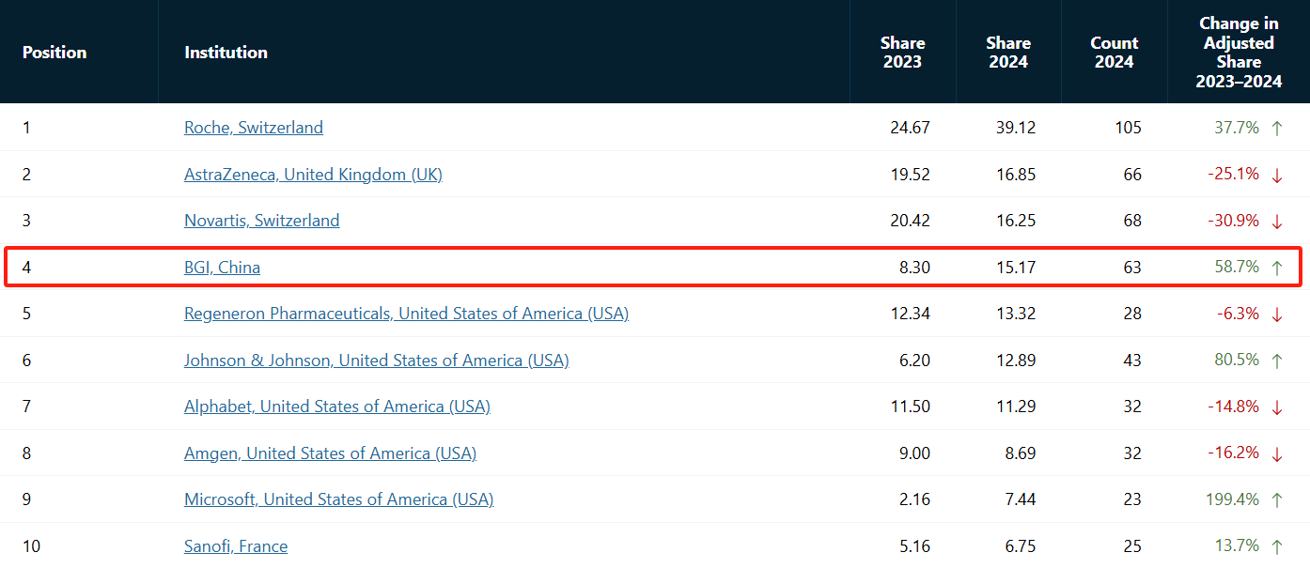Select Novartis Share 2023 value 20.42
The width and height of the screenshot is (1310, 568).
coord(910,221)
